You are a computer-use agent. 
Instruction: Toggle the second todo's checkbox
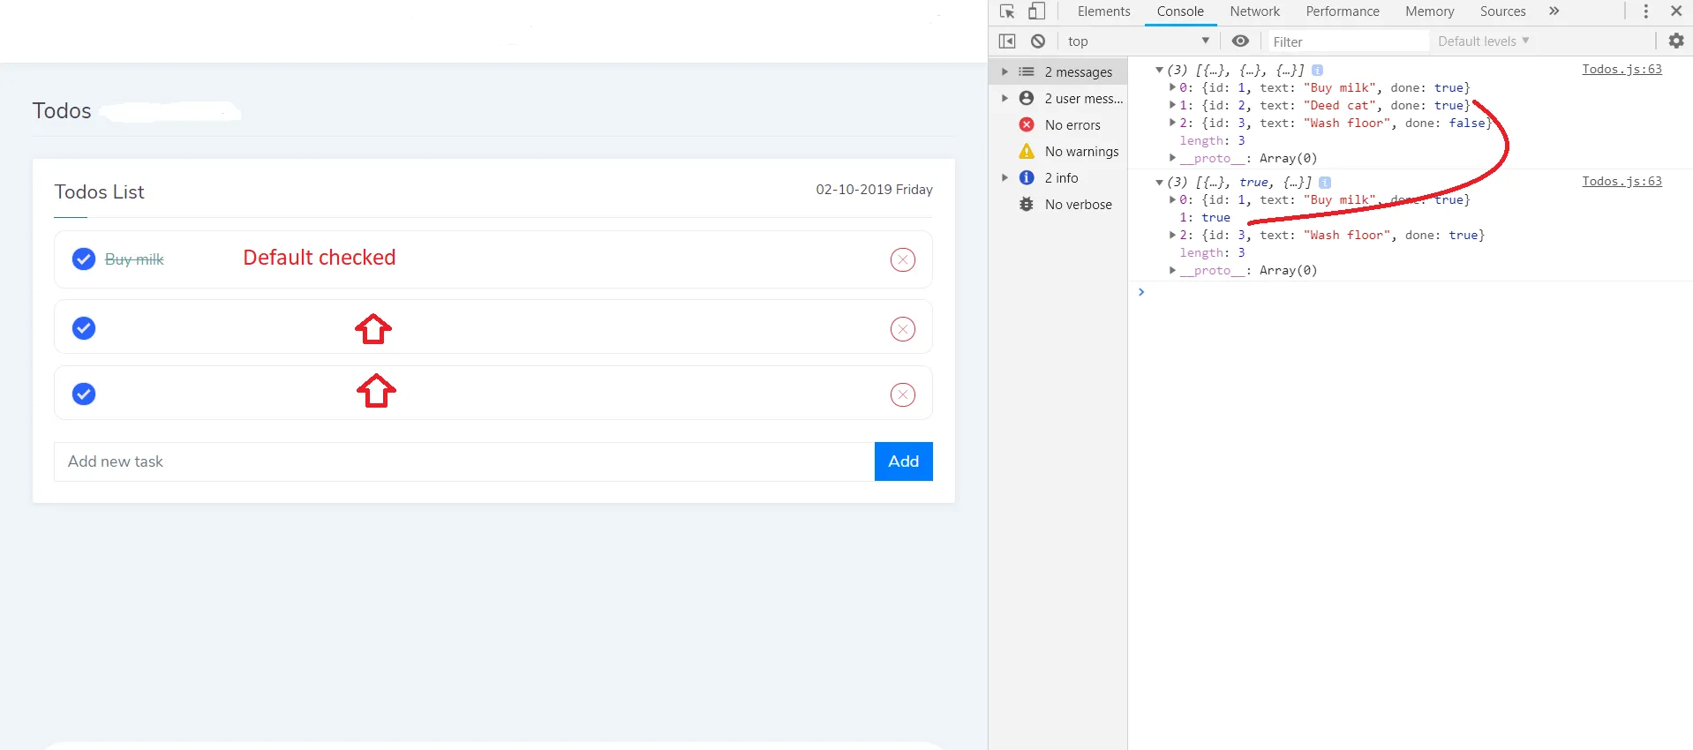[x=84, y=328]
